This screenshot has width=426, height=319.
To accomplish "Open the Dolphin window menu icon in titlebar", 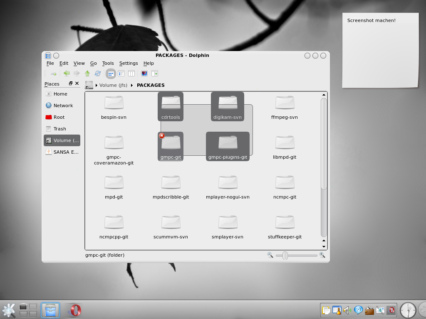I will 48,56.
